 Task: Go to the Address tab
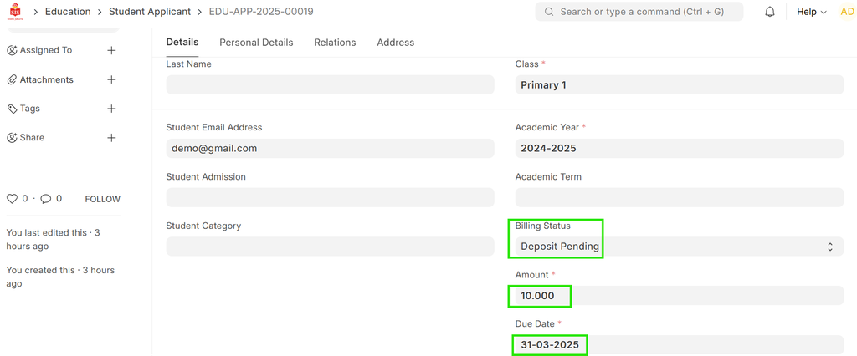(x=395, y=43)
